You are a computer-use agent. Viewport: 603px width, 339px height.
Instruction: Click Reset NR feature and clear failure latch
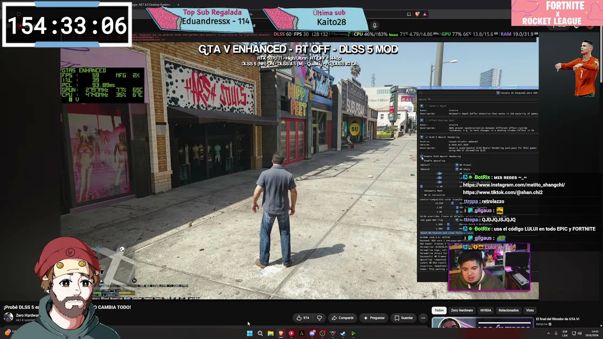446,233
